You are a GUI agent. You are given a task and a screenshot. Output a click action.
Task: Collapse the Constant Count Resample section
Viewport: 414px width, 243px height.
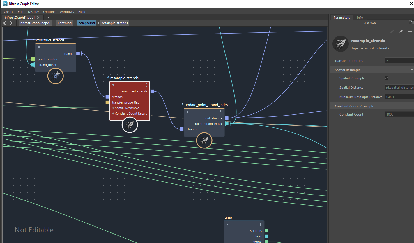(x=412, y=106)
